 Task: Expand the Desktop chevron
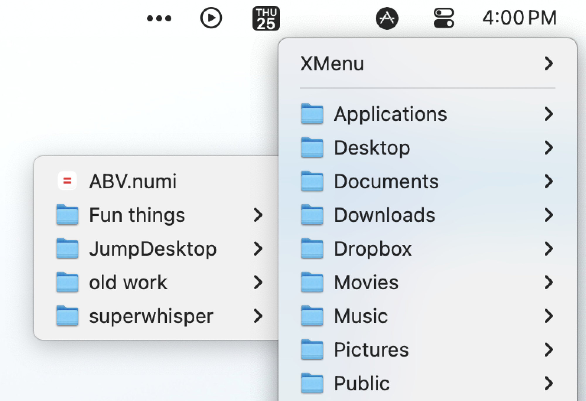[548, 147]
